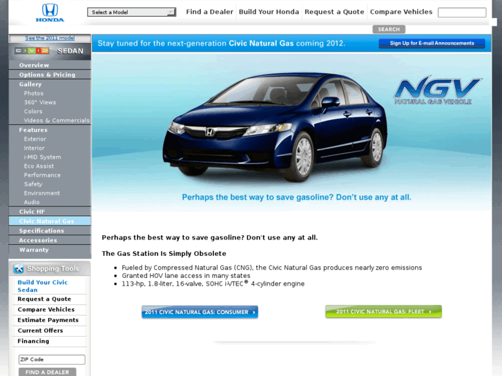Open Performance under Features
Viewport: 502px width, 376px height.
tap(42, 175)
